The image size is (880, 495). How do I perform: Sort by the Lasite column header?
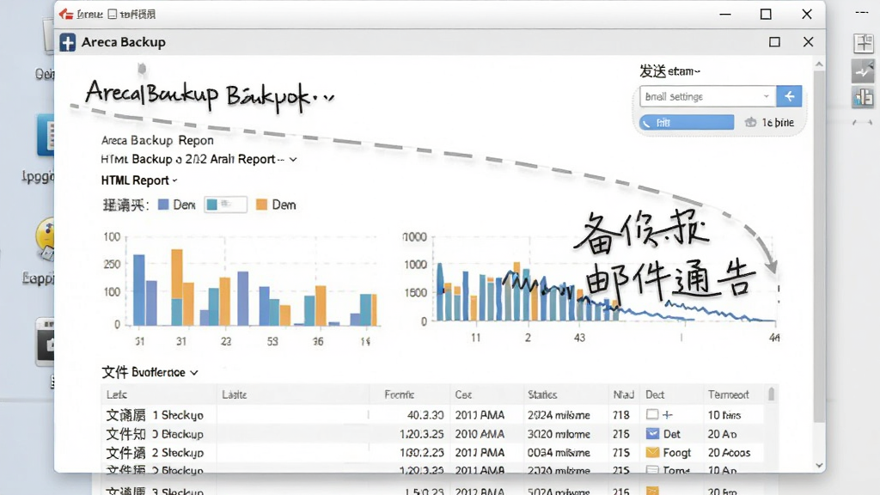click(234, 394)
